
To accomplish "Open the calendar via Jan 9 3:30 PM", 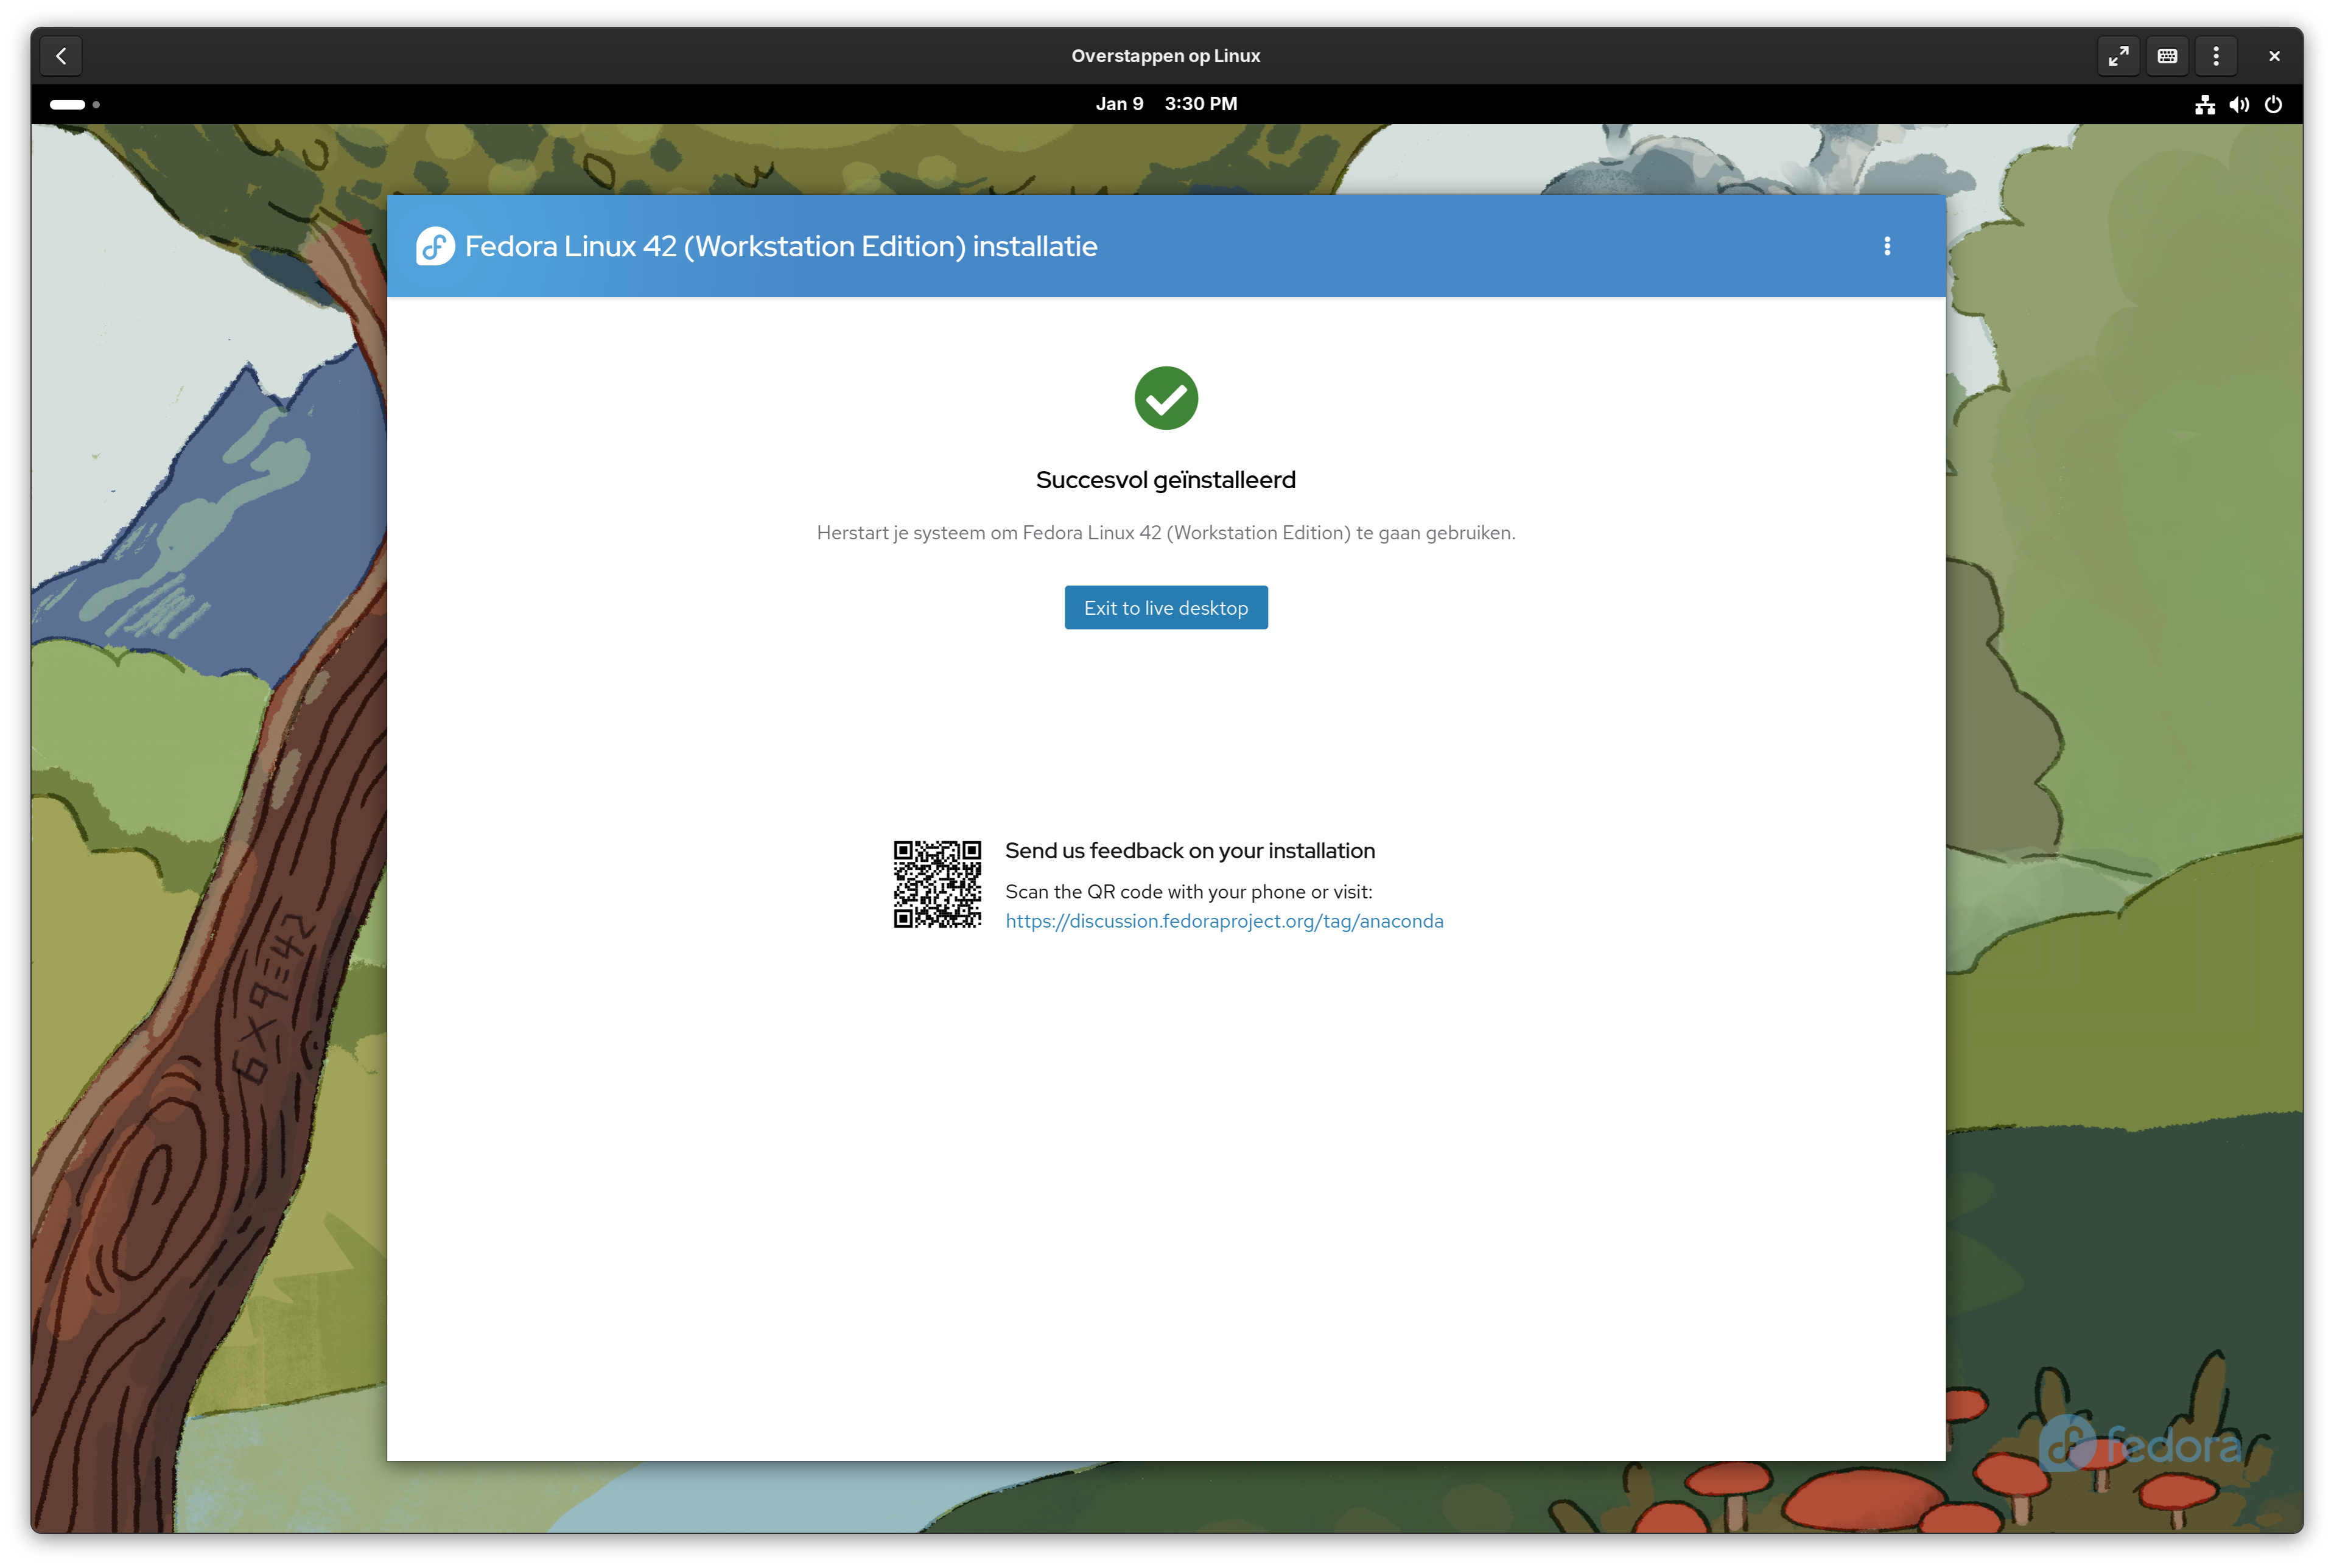I will [x=1166, y=104].
